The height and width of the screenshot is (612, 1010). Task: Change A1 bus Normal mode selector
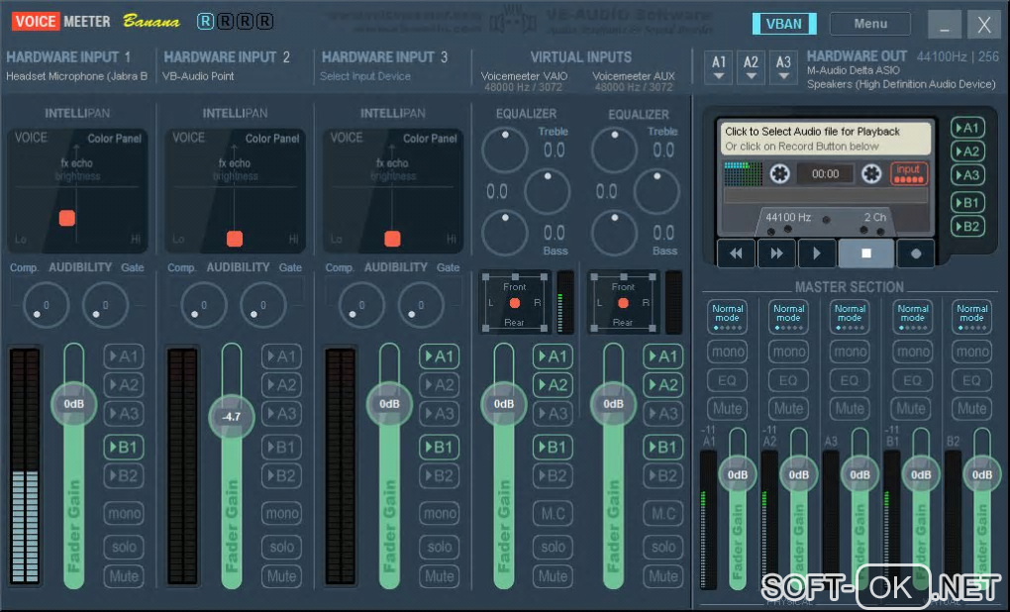(x=727, y=316)
